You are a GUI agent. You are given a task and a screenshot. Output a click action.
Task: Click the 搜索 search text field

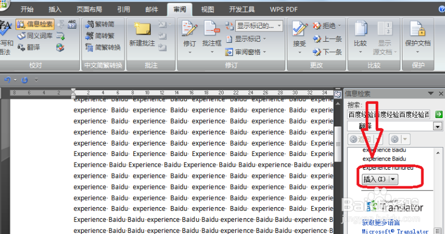(x=389, y=114)
